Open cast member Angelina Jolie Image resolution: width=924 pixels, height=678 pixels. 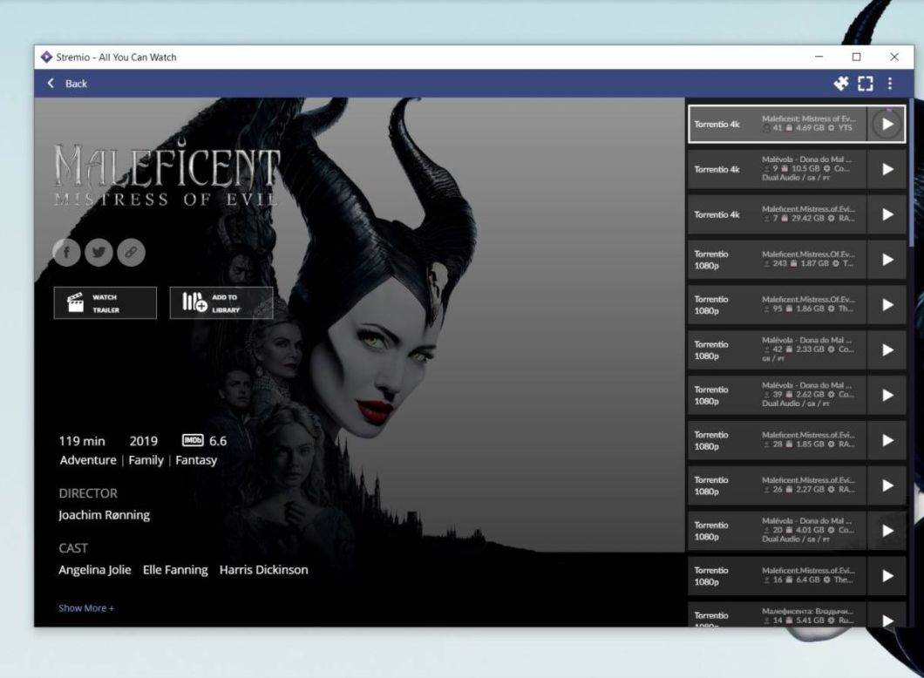coord(95,570)
